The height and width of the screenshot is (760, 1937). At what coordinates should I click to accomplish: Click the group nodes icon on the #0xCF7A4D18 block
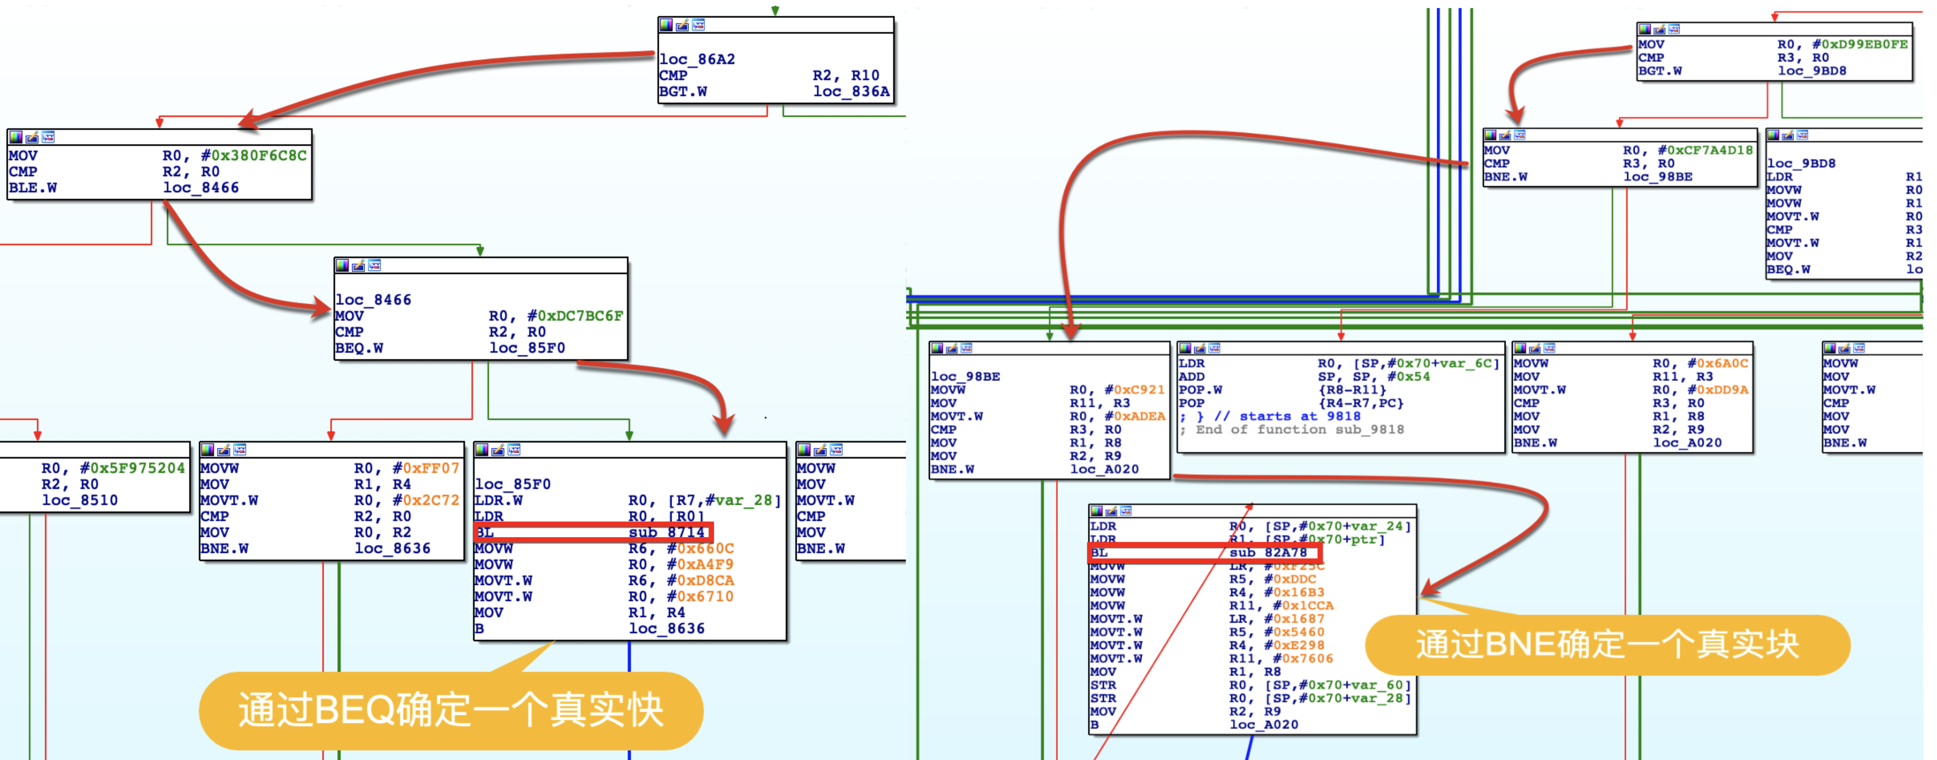1520,135
